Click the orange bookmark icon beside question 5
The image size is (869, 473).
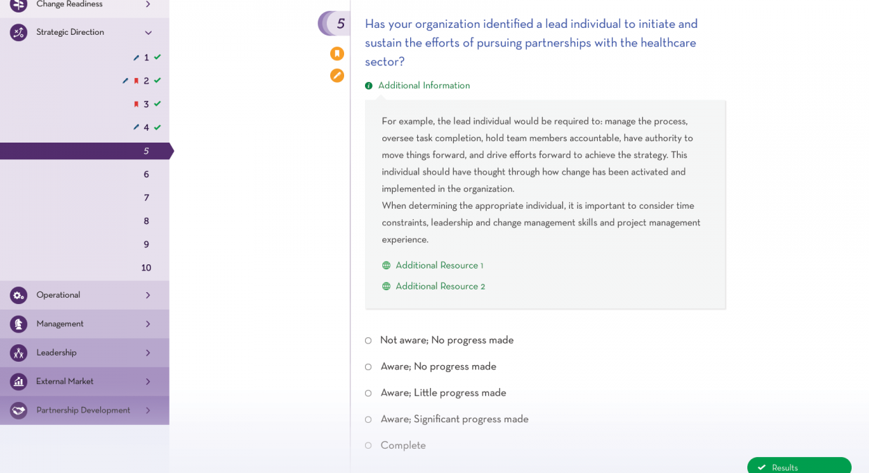337,54
